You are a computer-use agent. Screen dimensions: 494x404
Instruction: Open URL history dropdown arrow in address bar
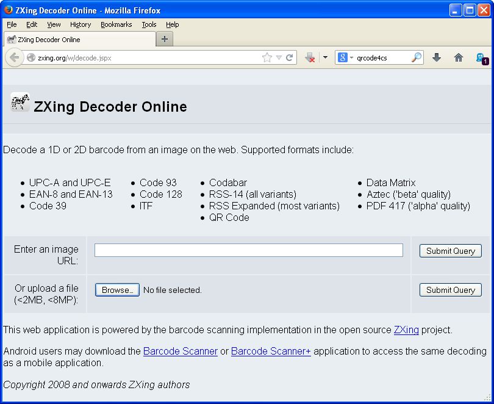[x=279, y=57]
